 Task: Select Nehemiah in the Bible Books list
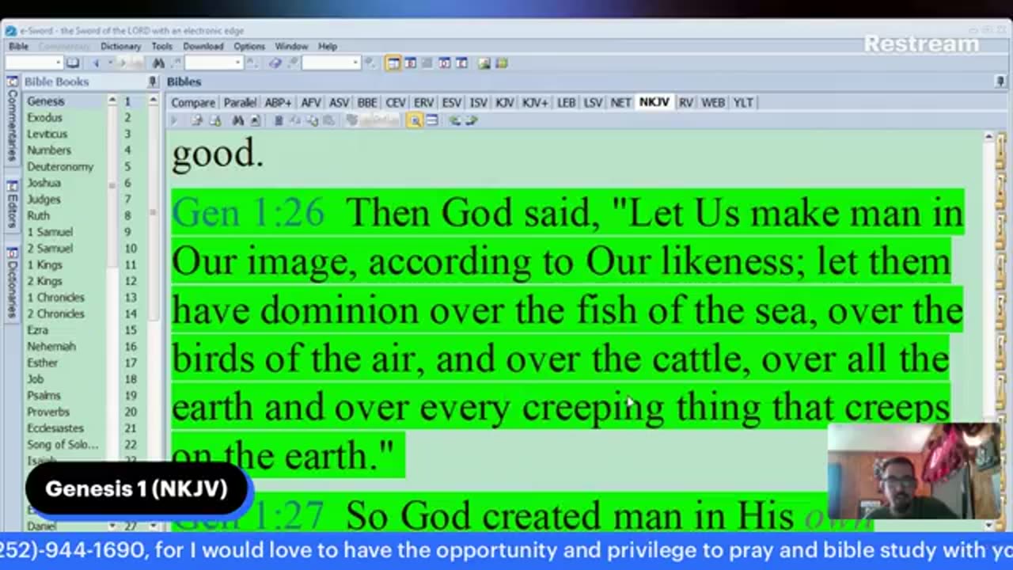pyautogui.click(x=51, y=346)
